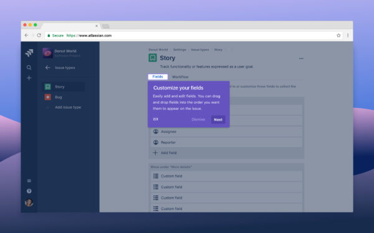
Task: Click the large Story bookmark icon in header
Action: [x=153, y=58]
